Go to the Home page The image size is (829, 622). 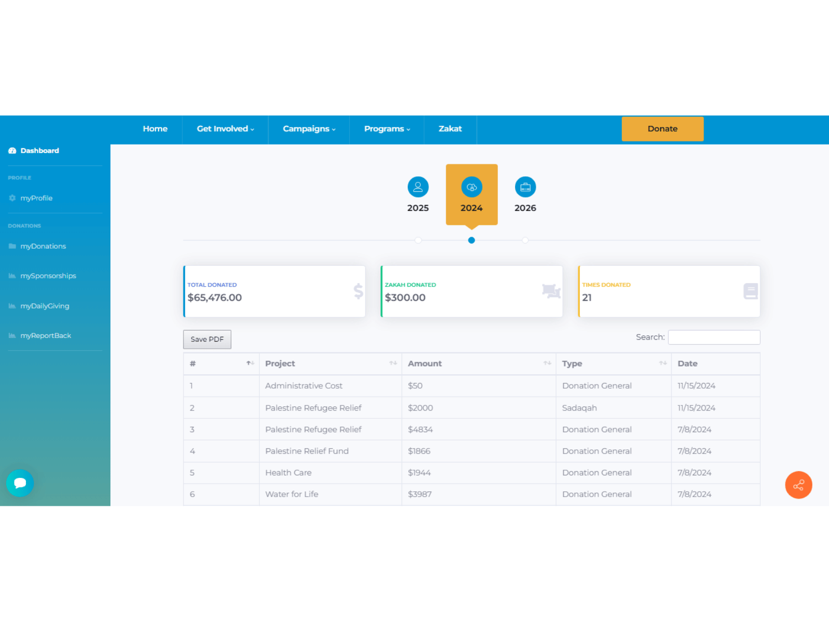point(155,129)
